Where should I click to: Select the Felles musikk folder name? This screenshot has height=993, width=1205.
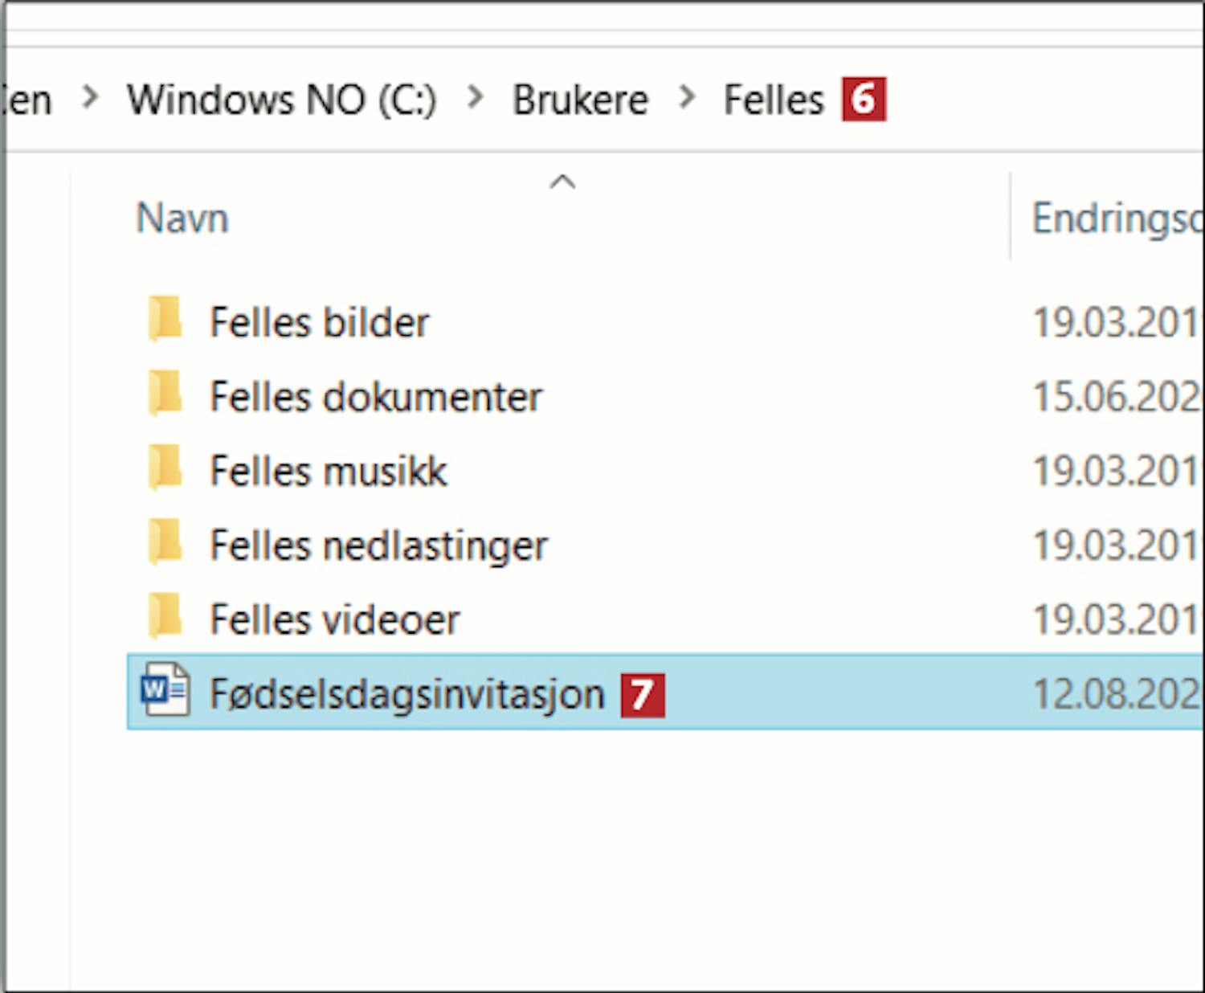tap(328, 471)
